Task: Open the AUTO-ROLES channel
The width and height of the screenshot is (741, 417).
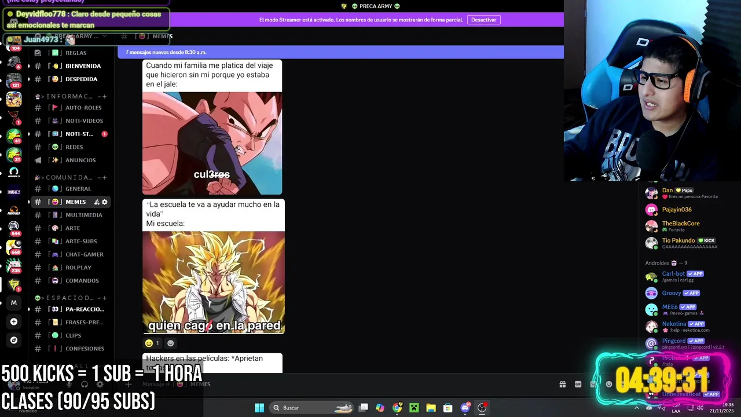Action: pos(69,108)
